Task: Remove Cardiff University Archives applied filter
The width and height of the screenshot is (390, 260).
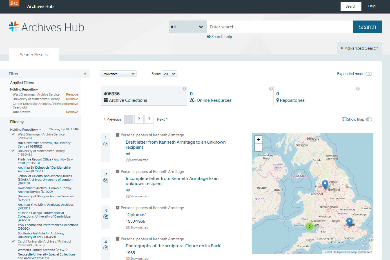Action: coord(72,104)
